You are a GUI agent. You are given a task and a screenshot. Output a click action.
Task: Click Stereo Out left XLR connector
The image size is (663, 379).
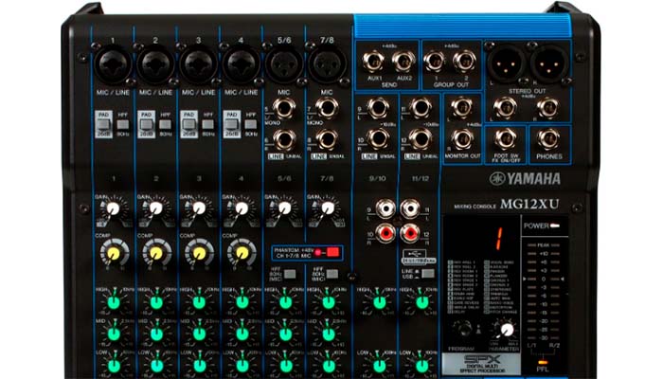(506, 63)
